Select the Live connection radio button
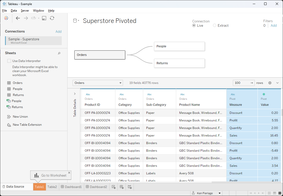The width and height of the screenshot is (283, 196). coord(194,25)
